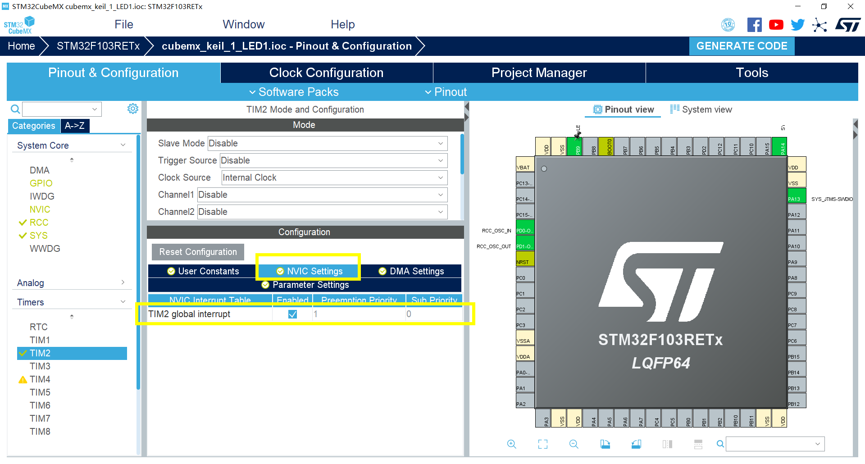Click the pin search magnifier icon
The image size is (865, 464).
720,444
